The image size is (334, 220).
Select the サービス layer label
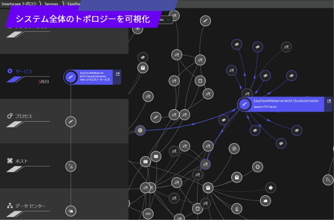pyautogui.click(x=23, y=71)
